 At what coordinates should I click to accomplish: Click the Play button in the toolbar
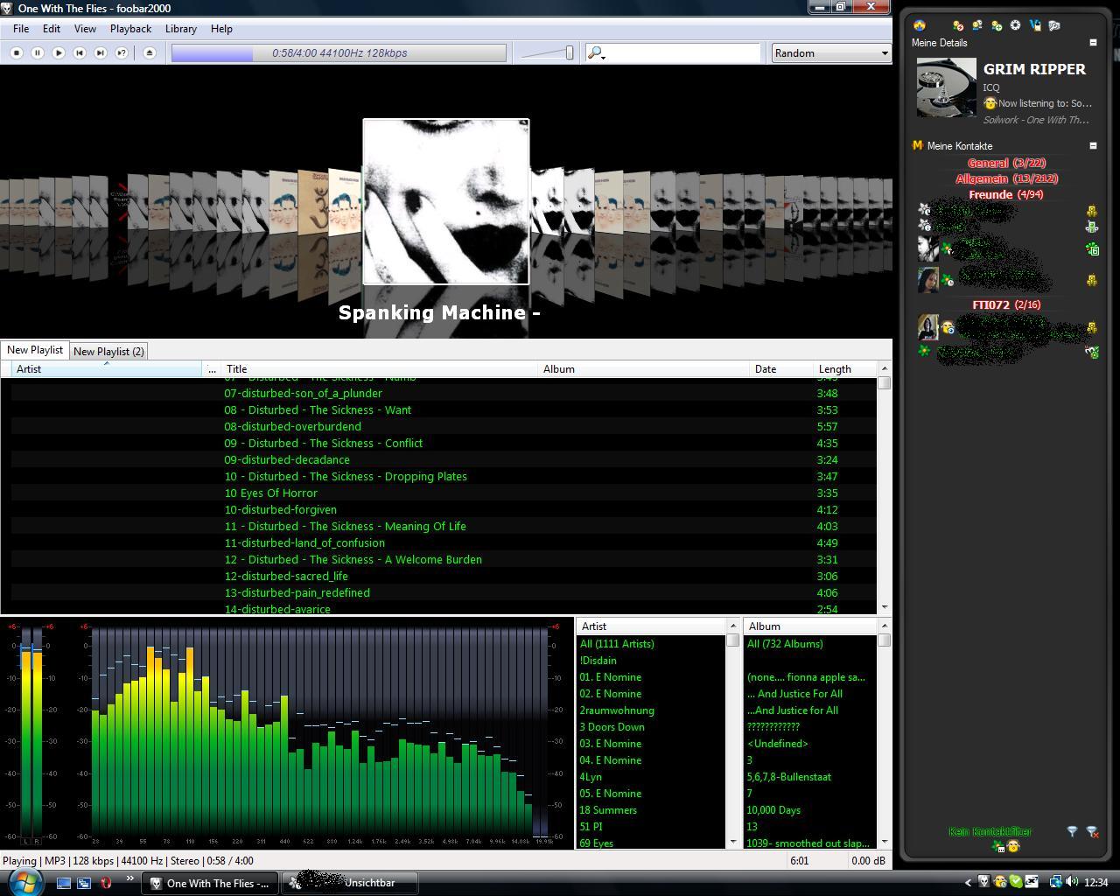pyautogui.click(x=59, y=53)
